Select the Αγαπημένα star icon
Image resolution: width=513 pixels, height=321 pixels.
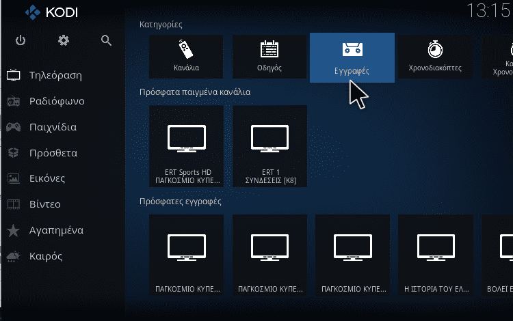[x=14, y=230]
